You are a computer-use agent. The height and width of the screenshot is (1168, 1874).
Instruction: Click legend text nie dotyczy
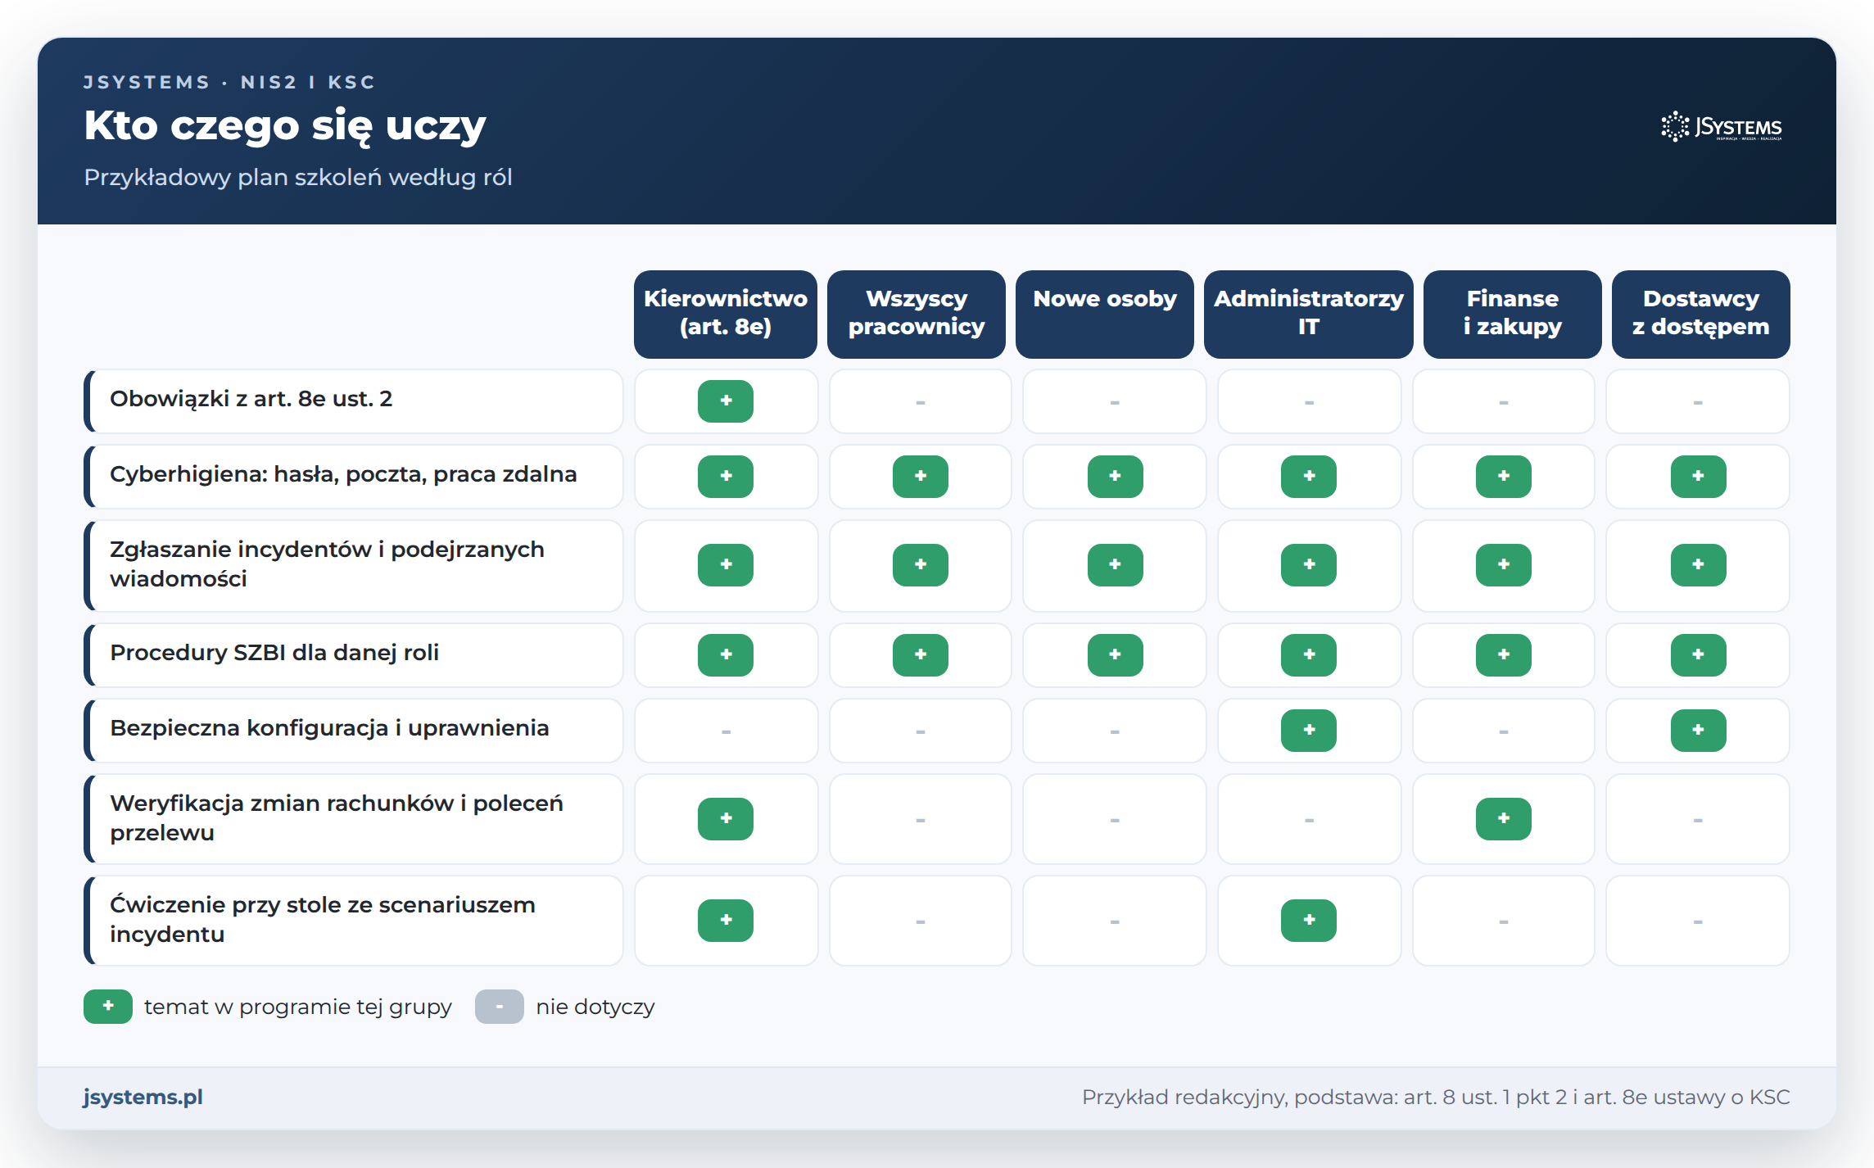[x=595, y=1007]
